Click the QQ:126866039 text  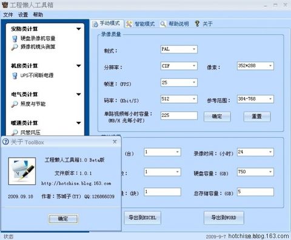99,196
